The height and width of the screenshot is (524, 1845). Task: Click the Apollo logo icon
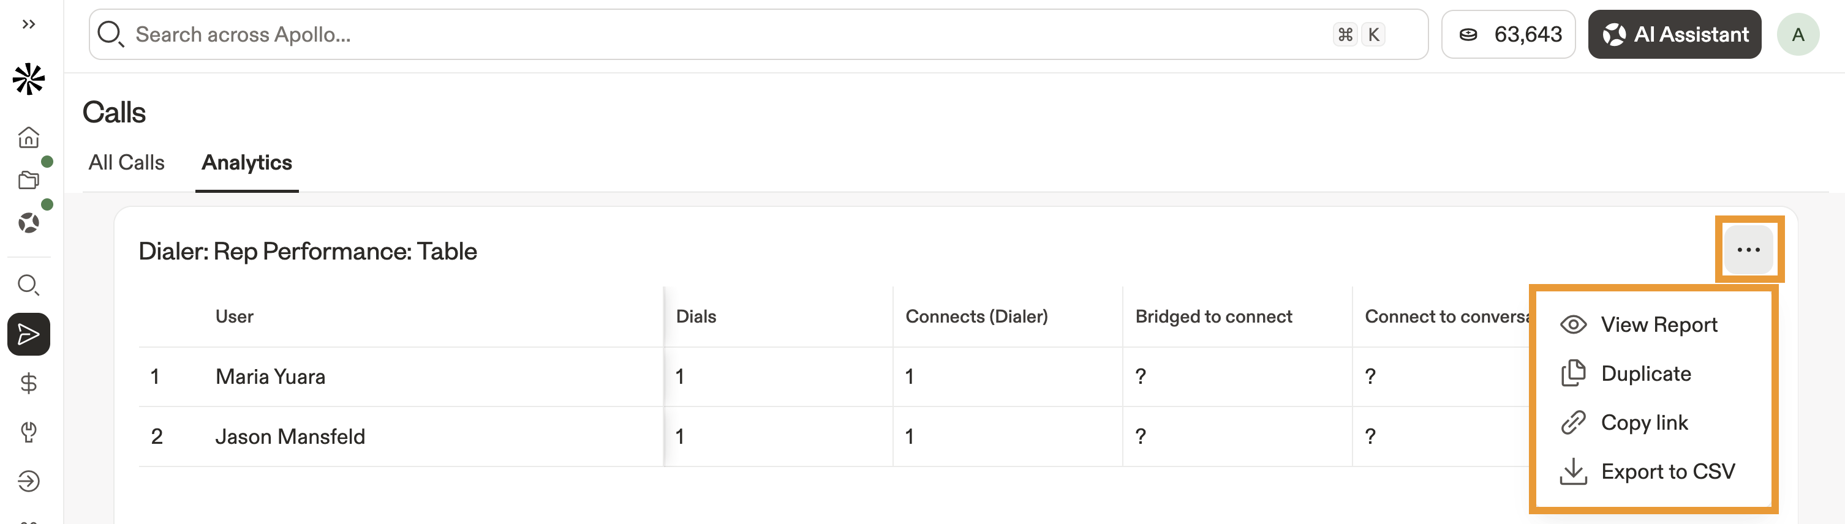(29, 79)
